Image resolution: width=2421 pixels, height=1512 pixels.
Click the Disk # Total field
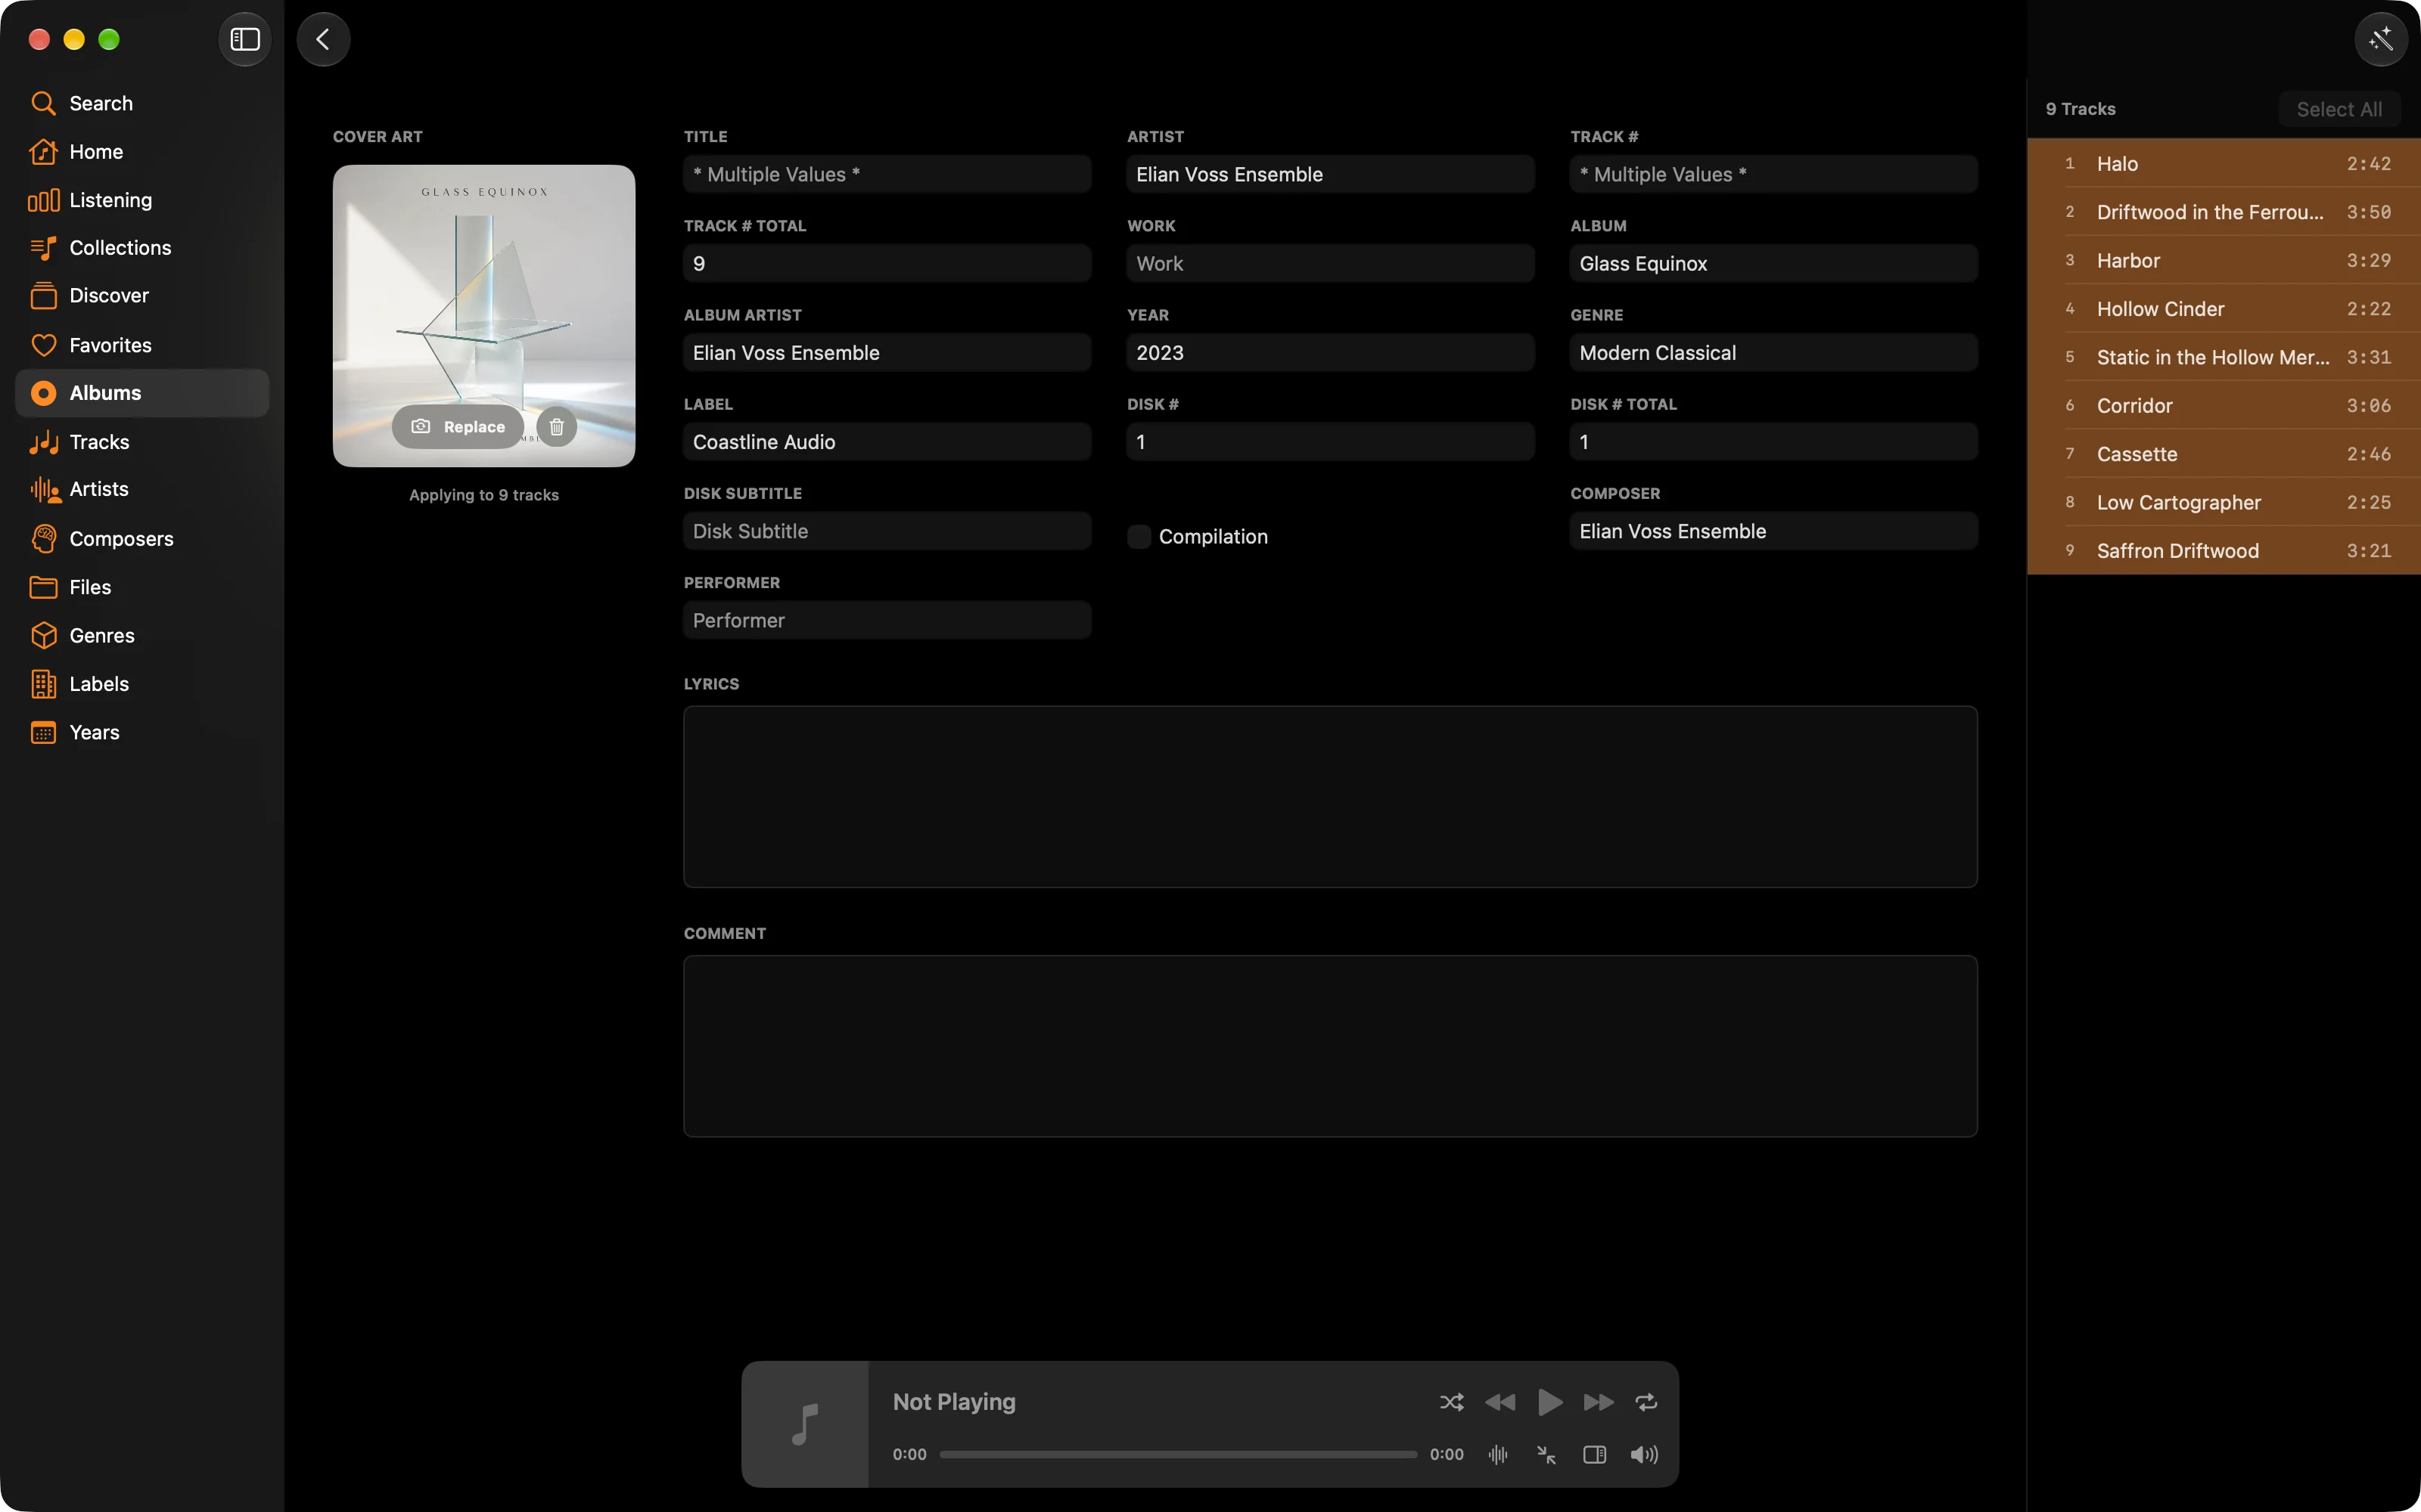coord(1773,441)
